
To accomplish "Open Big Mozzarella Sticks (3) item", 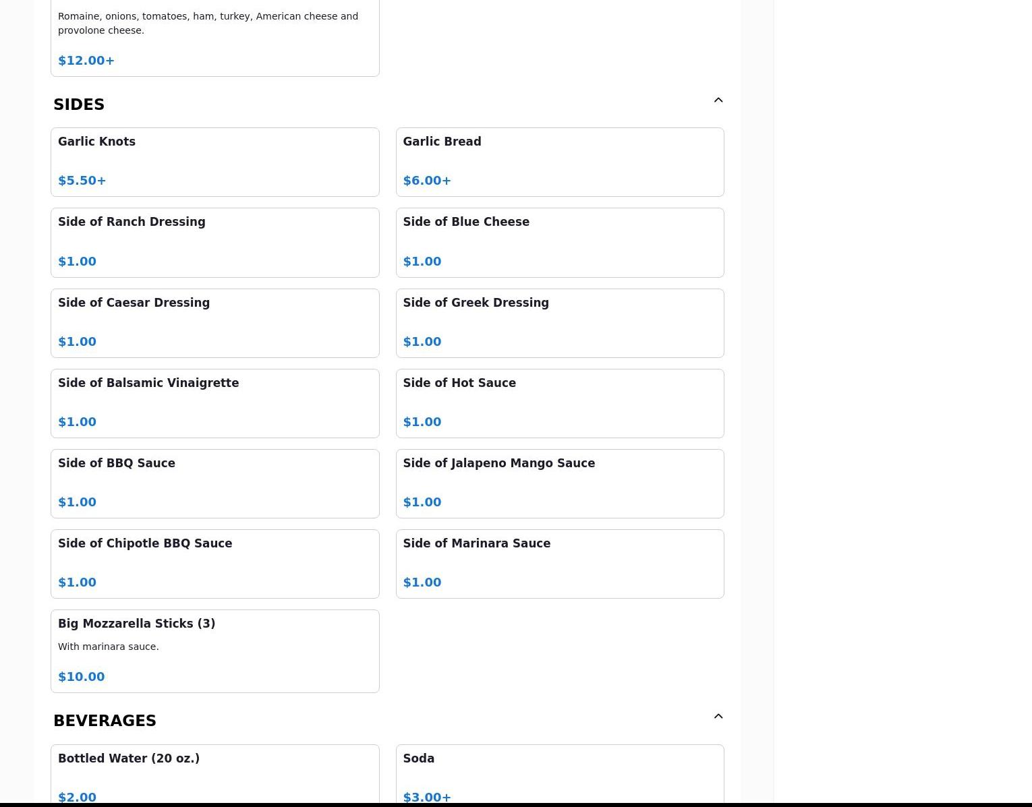I will 215,651.
